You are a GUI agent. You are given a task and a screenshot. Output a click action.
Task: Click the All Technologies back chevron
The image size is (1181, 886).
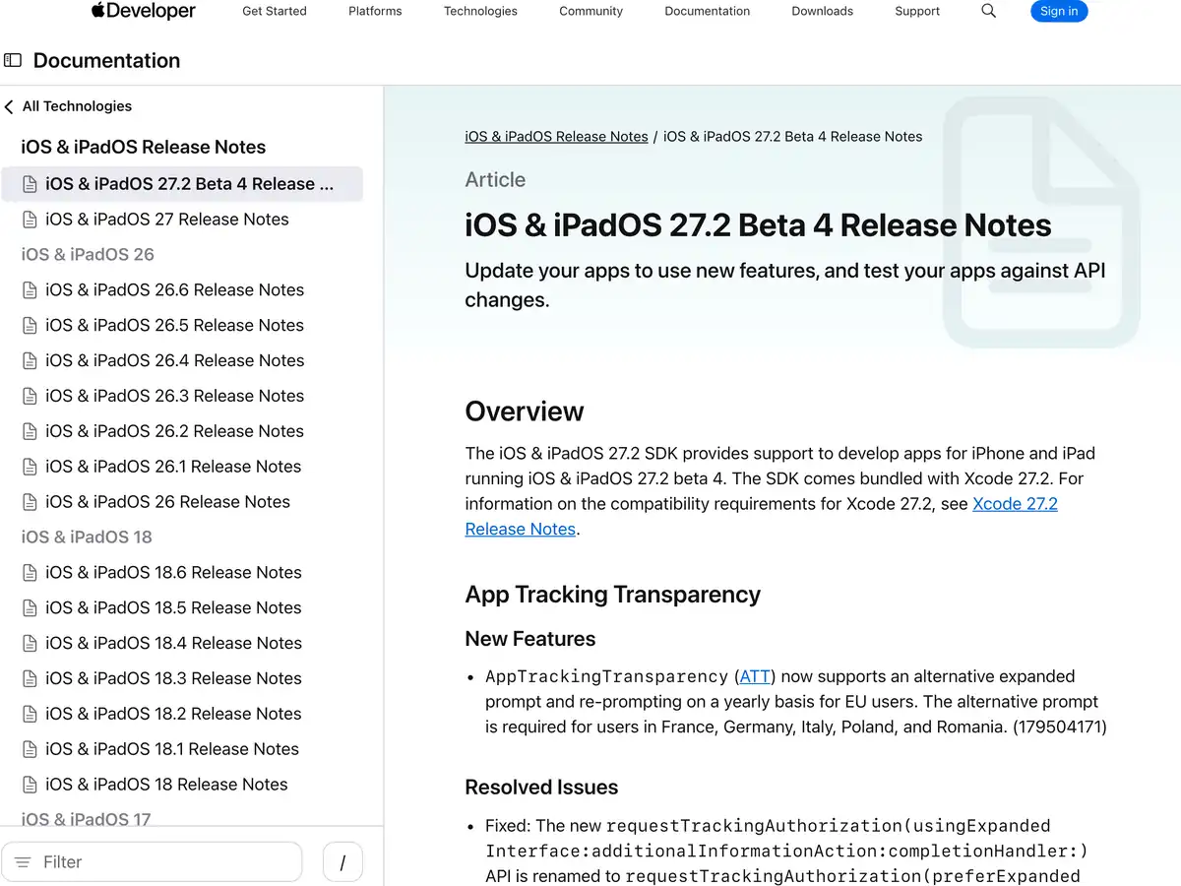tap(9, 106)
